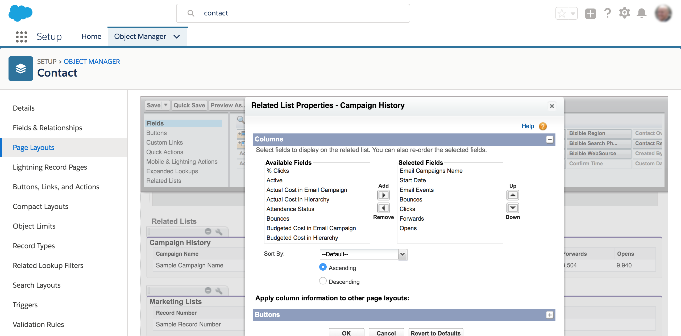Open the Object Manager dropdown
681x336 pixels.
177,36
